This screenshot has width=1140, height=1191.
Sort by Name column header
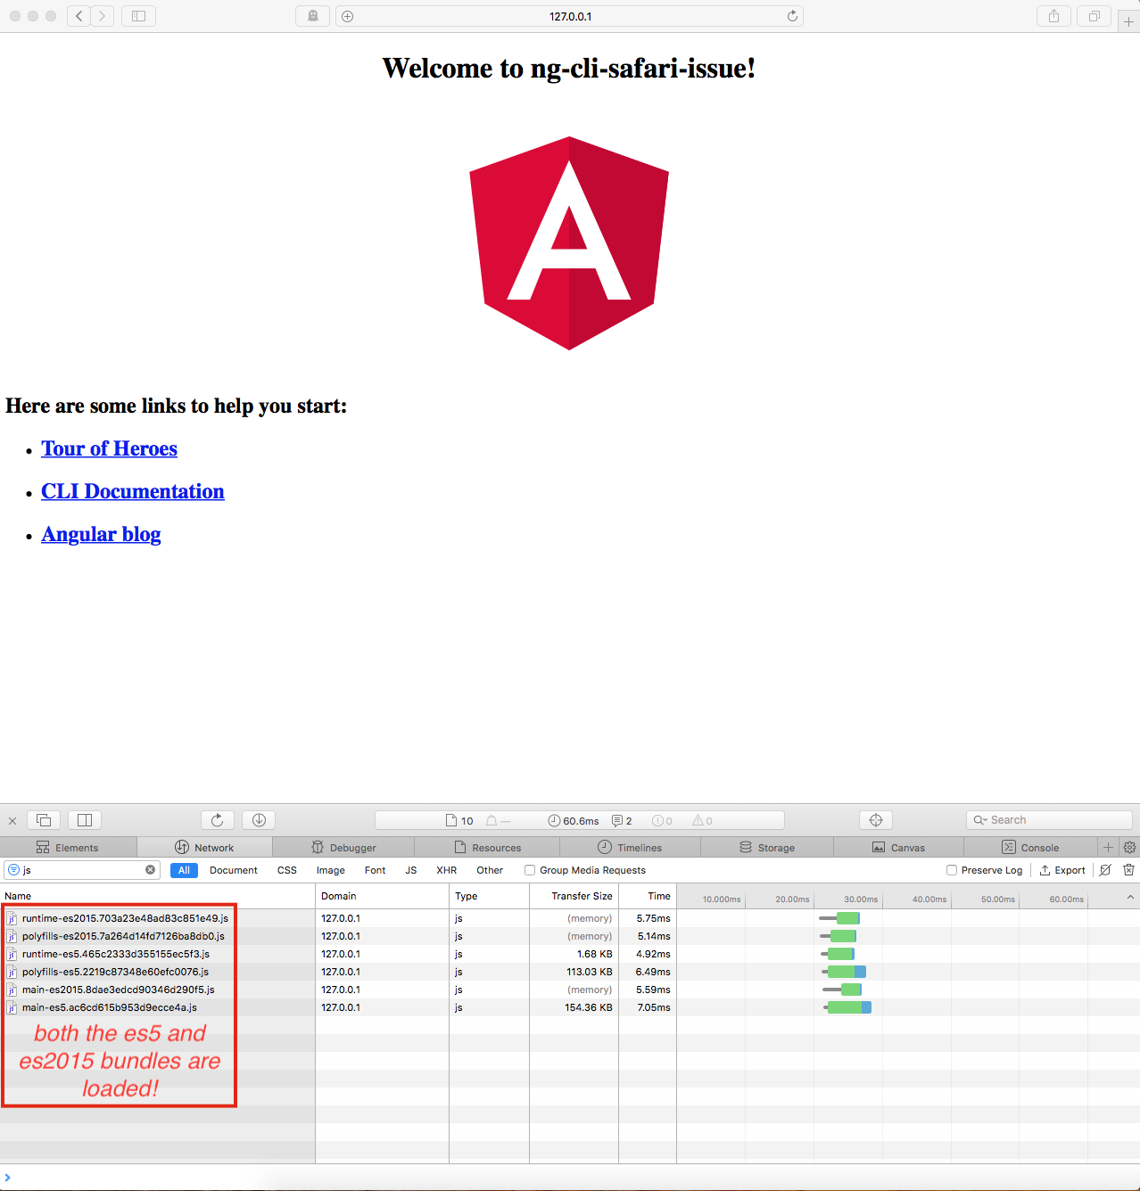click(x=157, y=896)
